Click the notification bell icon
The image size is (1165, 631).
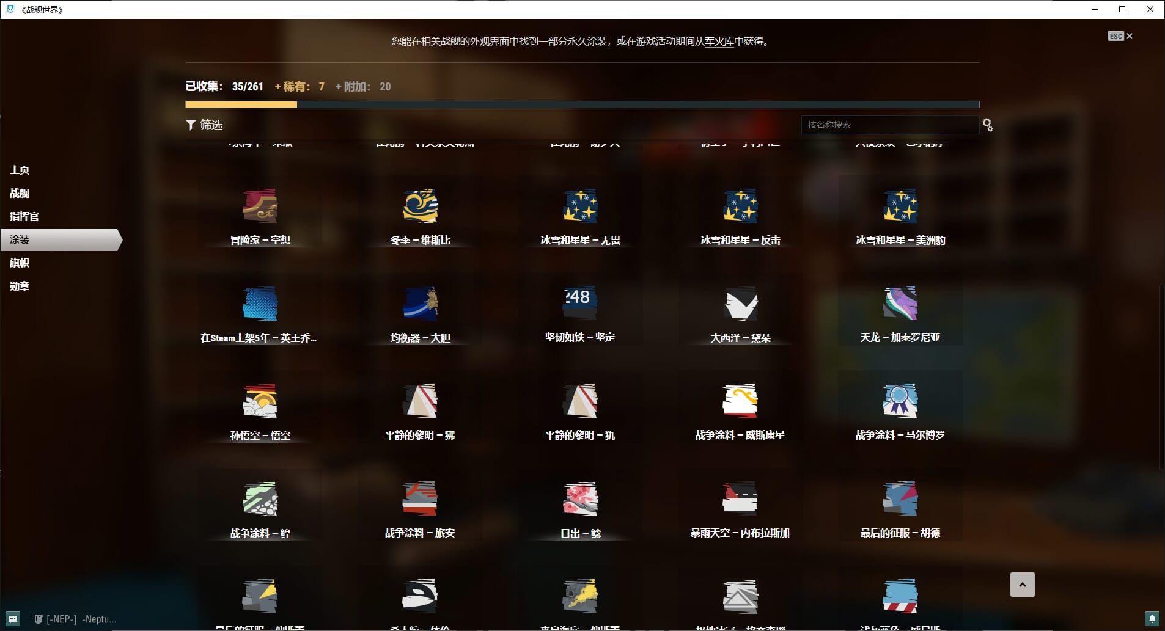click(1152, 619)
